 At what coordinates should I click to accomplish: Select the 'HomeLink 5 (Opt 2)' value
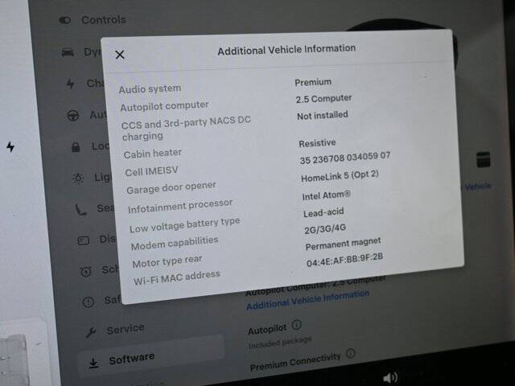click(340, 176)
